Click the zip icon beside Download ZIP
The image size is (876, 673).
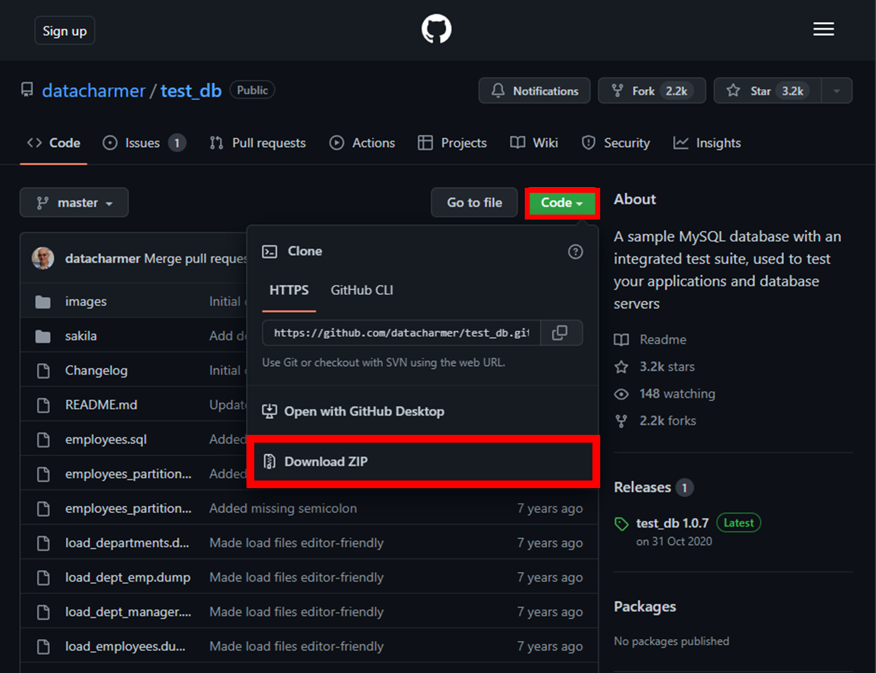pos(270,461)
